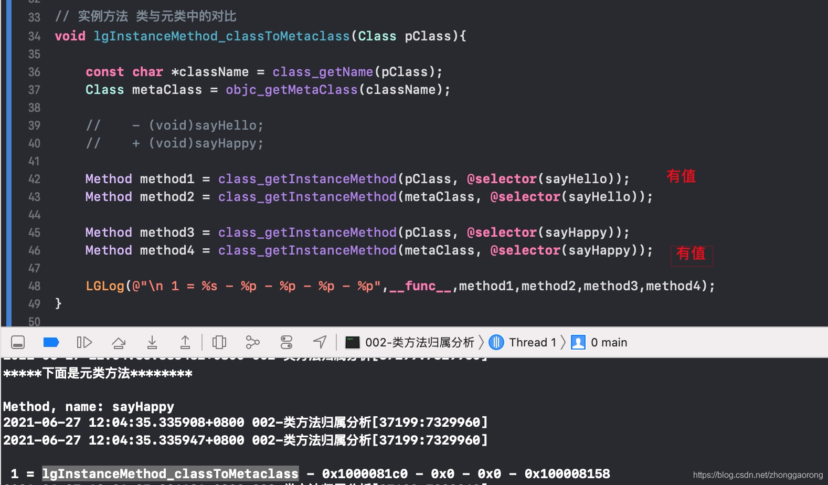Click metaClass variable declaration on line 37

coord(167,90)
